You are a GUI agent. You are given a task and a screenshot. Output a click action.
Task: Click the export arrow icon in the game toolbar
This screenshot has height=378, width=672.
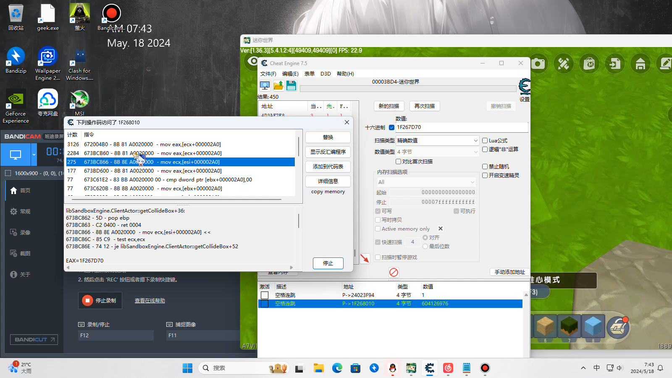[615, 64]
